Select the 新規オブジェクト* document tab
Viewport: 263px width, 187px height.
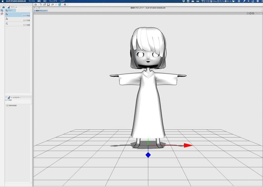41,11
